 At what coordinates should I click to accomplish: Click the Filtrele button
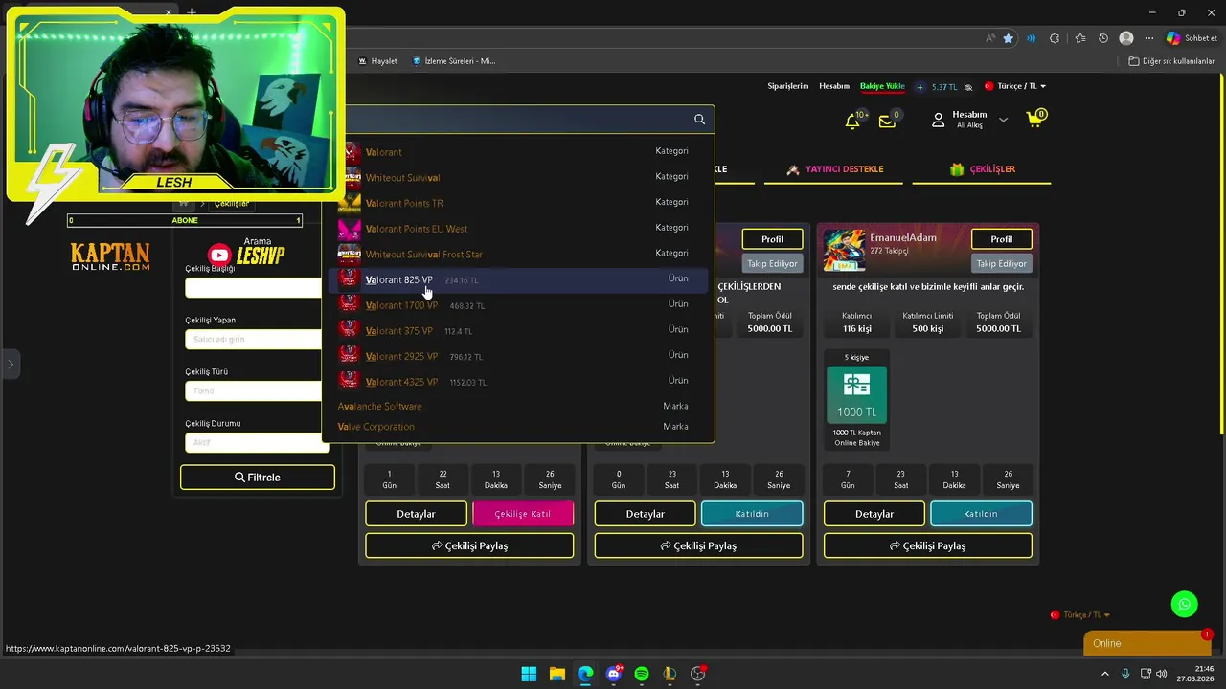click(x=258, y=478)
